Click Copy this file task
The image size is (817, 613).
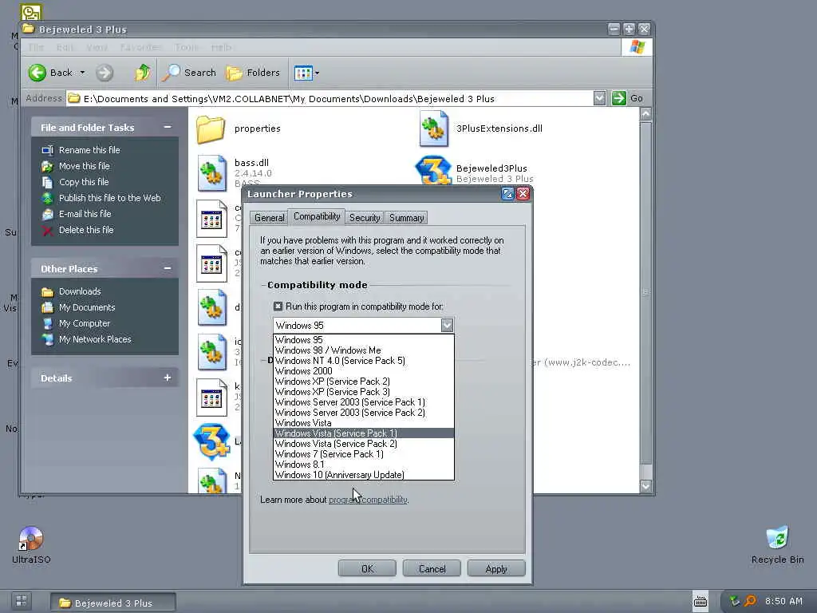83,182
